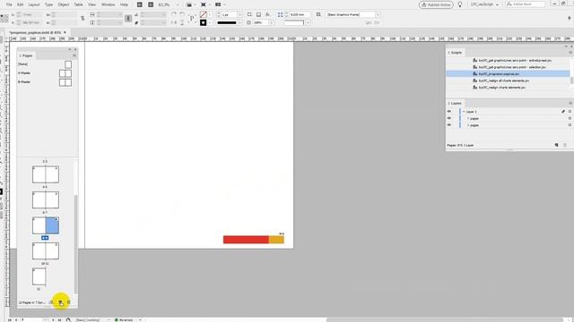Select the reference point locator grid
The width and height of the screenshot is (574, 322).
[x=4, y=18]
